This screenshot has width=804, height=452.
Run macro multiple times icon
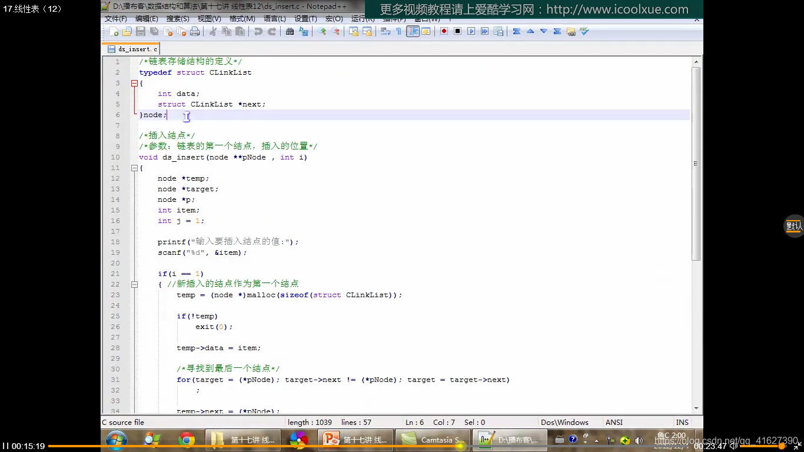tap(484, 31)
